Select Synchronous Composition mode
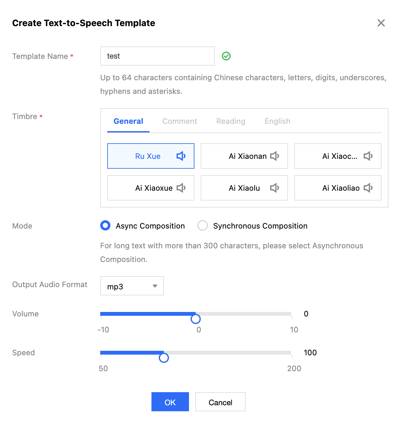This screenshot has width=399, height=424. click(203, 226)
